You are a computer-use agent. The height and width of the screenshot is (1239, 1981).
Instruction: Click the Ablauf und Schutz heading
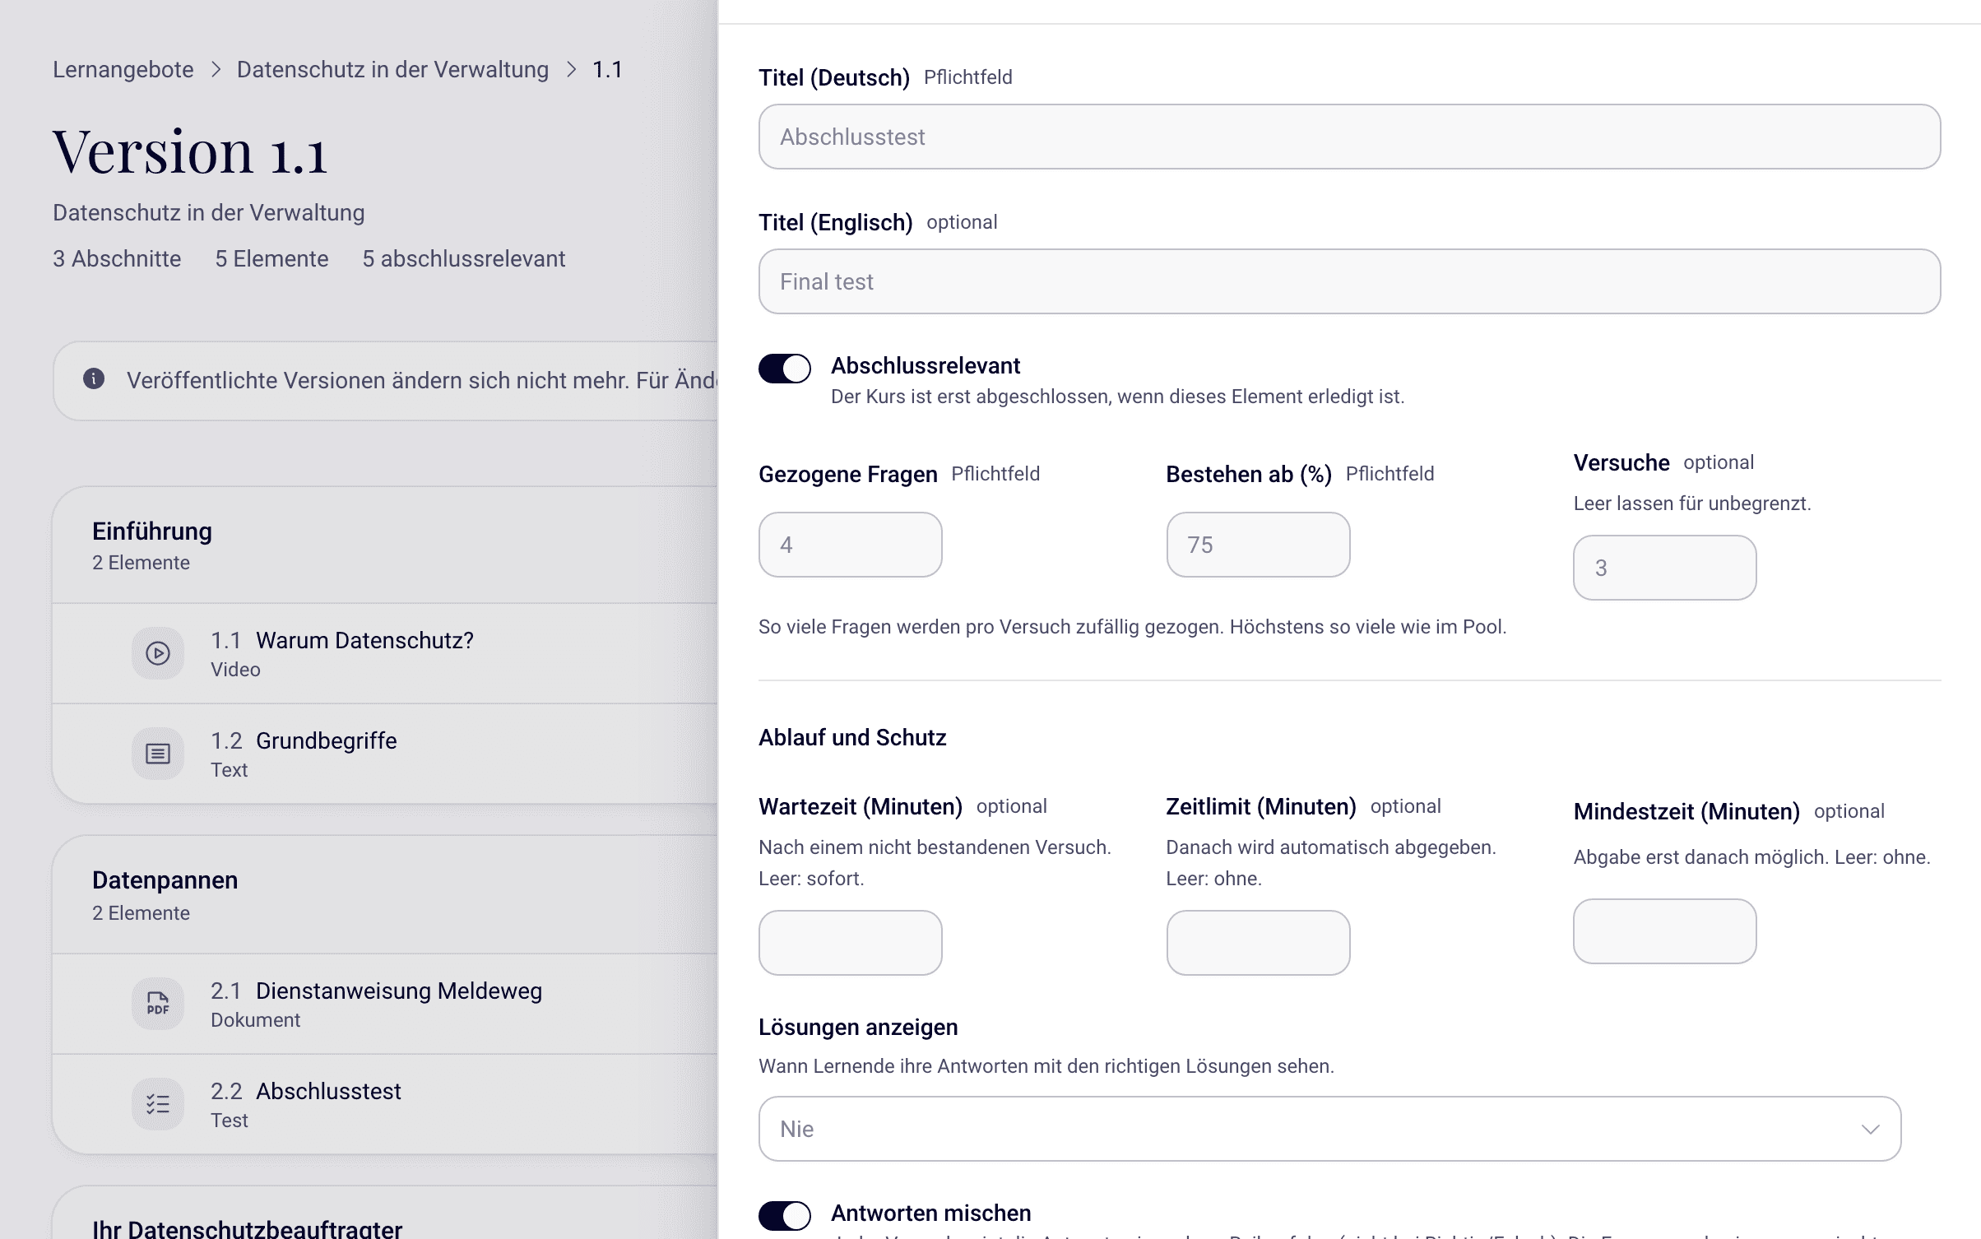852,737
